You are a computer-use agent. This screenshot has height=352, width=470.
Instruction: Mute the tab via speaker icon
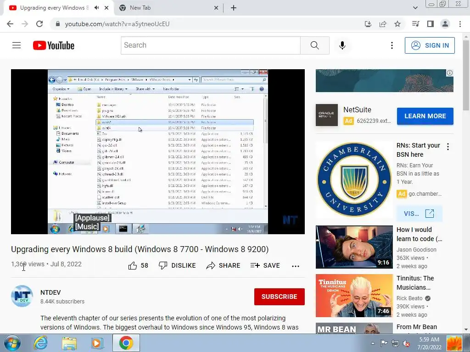[x=96, y=8]
